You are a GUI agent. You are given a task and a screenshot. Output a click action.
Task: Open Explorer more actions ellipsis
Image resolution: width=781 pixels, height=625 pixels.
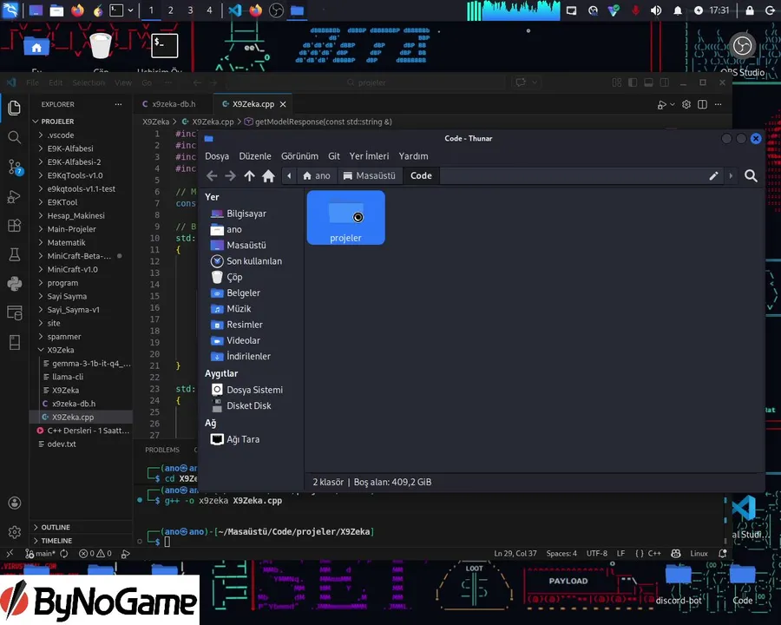click(x=118, y=104)
